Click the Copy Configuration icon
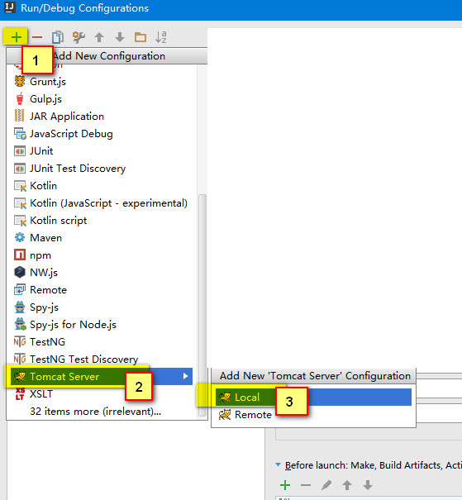This screenshot has width=462, height=500. click(x=58, y=37)
